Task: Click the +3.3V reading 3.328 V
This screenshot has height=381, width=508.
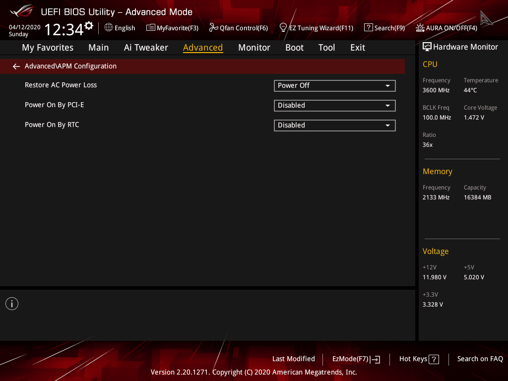Action: (x=433, y=305)
